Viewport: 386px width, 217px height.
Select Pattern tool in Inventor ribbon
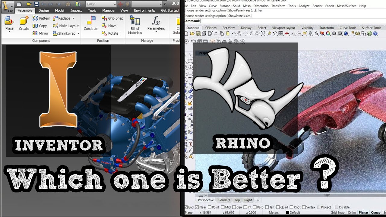41,18
